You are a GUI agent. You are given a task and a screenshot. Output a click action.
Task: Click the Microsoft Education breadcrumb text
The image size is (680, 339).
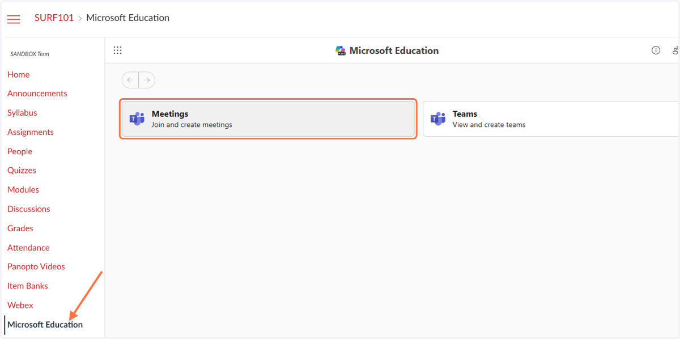point(127,18)
